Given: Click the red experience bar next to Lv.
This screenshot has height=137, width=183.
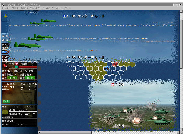Looking at the screenshot, I should point(27,67).
